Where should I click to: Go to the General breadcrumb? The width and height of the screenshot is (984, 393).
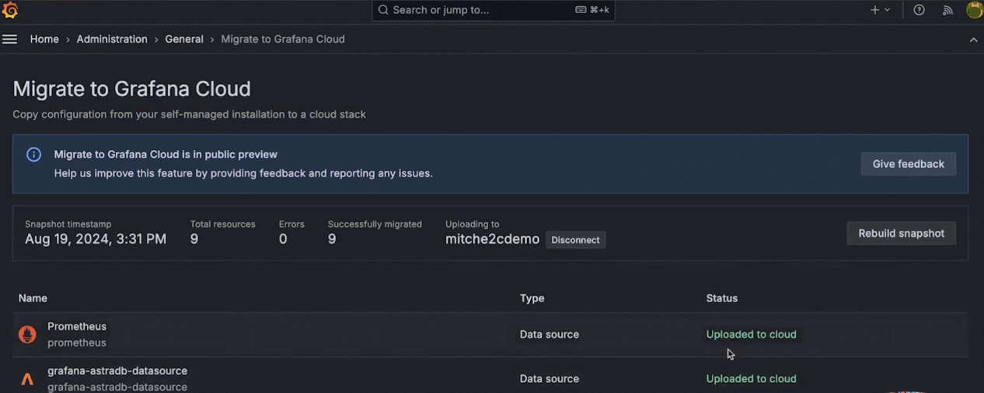[184, 39]
